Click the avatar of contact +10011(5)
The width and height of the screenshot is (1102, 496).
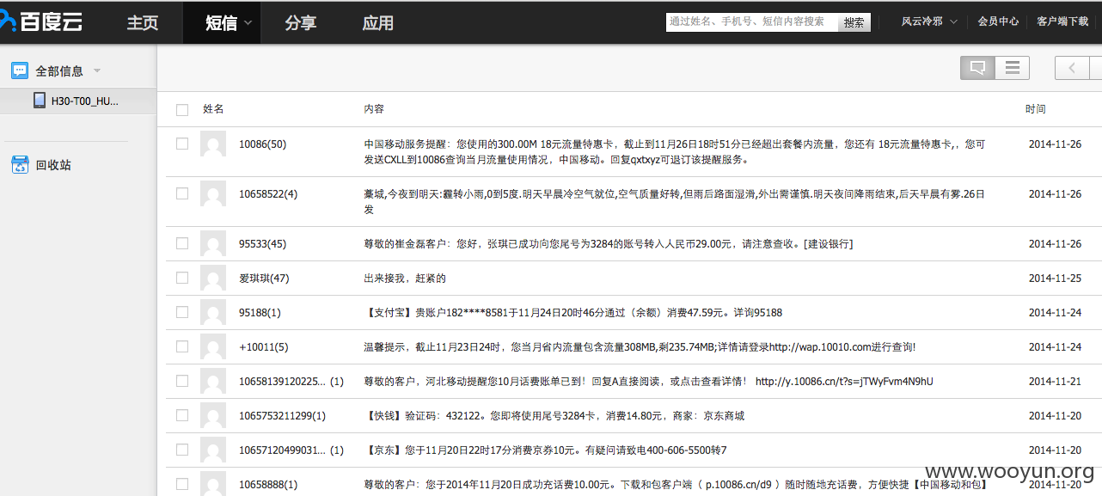(213, 346)
